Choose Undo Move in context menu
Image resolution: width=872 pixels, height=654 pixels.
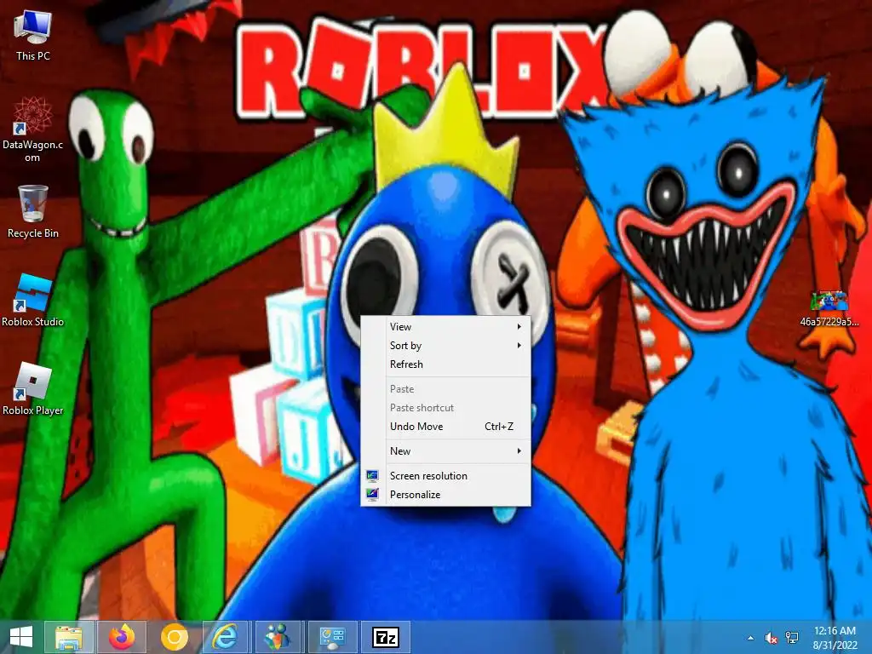[446, 427]
